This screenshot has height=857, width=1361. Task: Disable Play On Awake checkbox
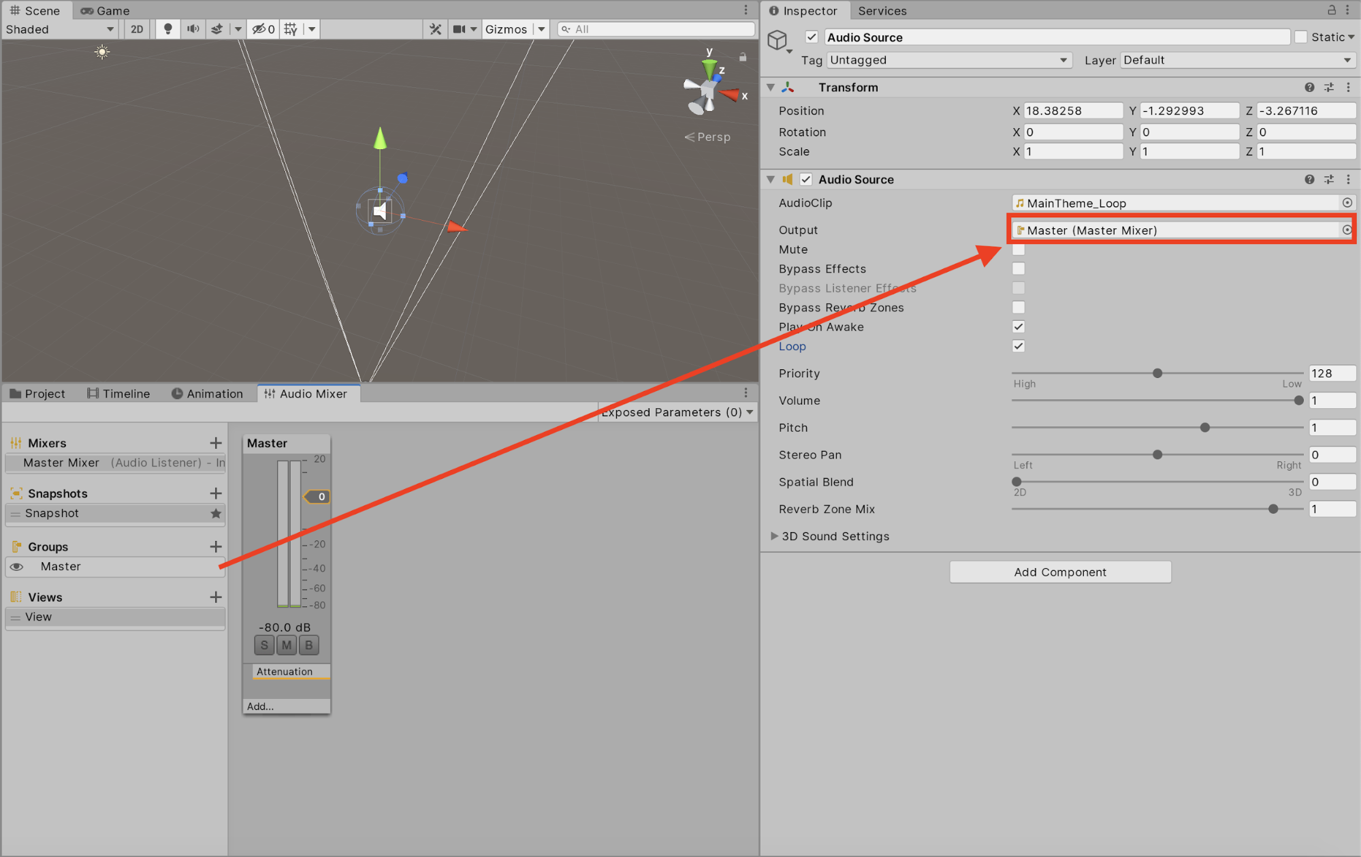point(1019,327)
